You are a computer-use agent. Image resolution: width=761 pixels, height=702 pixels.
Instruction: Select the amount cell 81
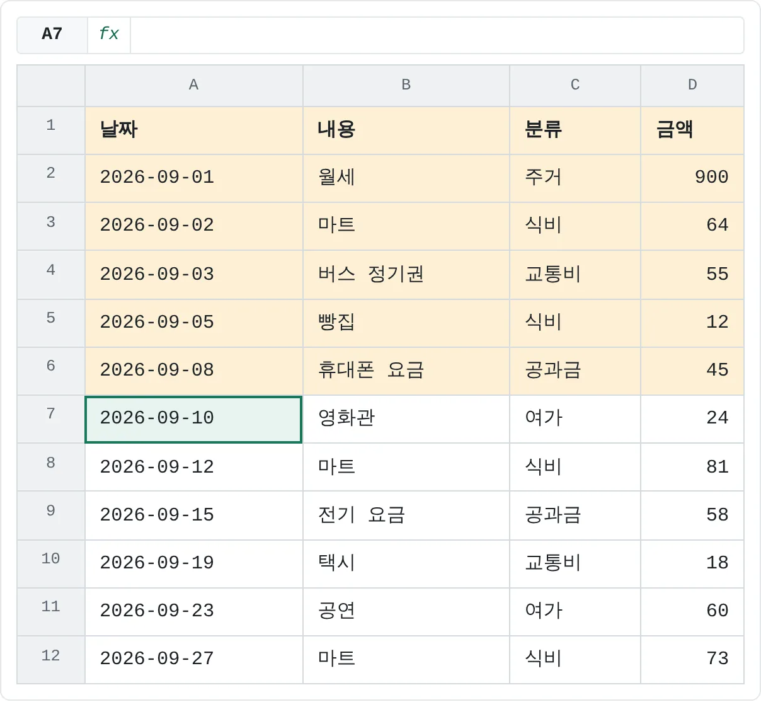click(692, 467)
